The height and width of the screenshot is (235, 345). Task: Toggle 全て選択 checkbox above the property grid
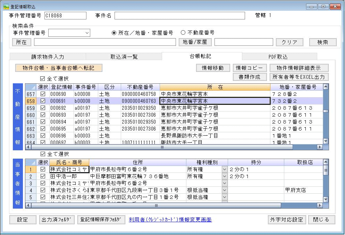[x=43, y=79]
